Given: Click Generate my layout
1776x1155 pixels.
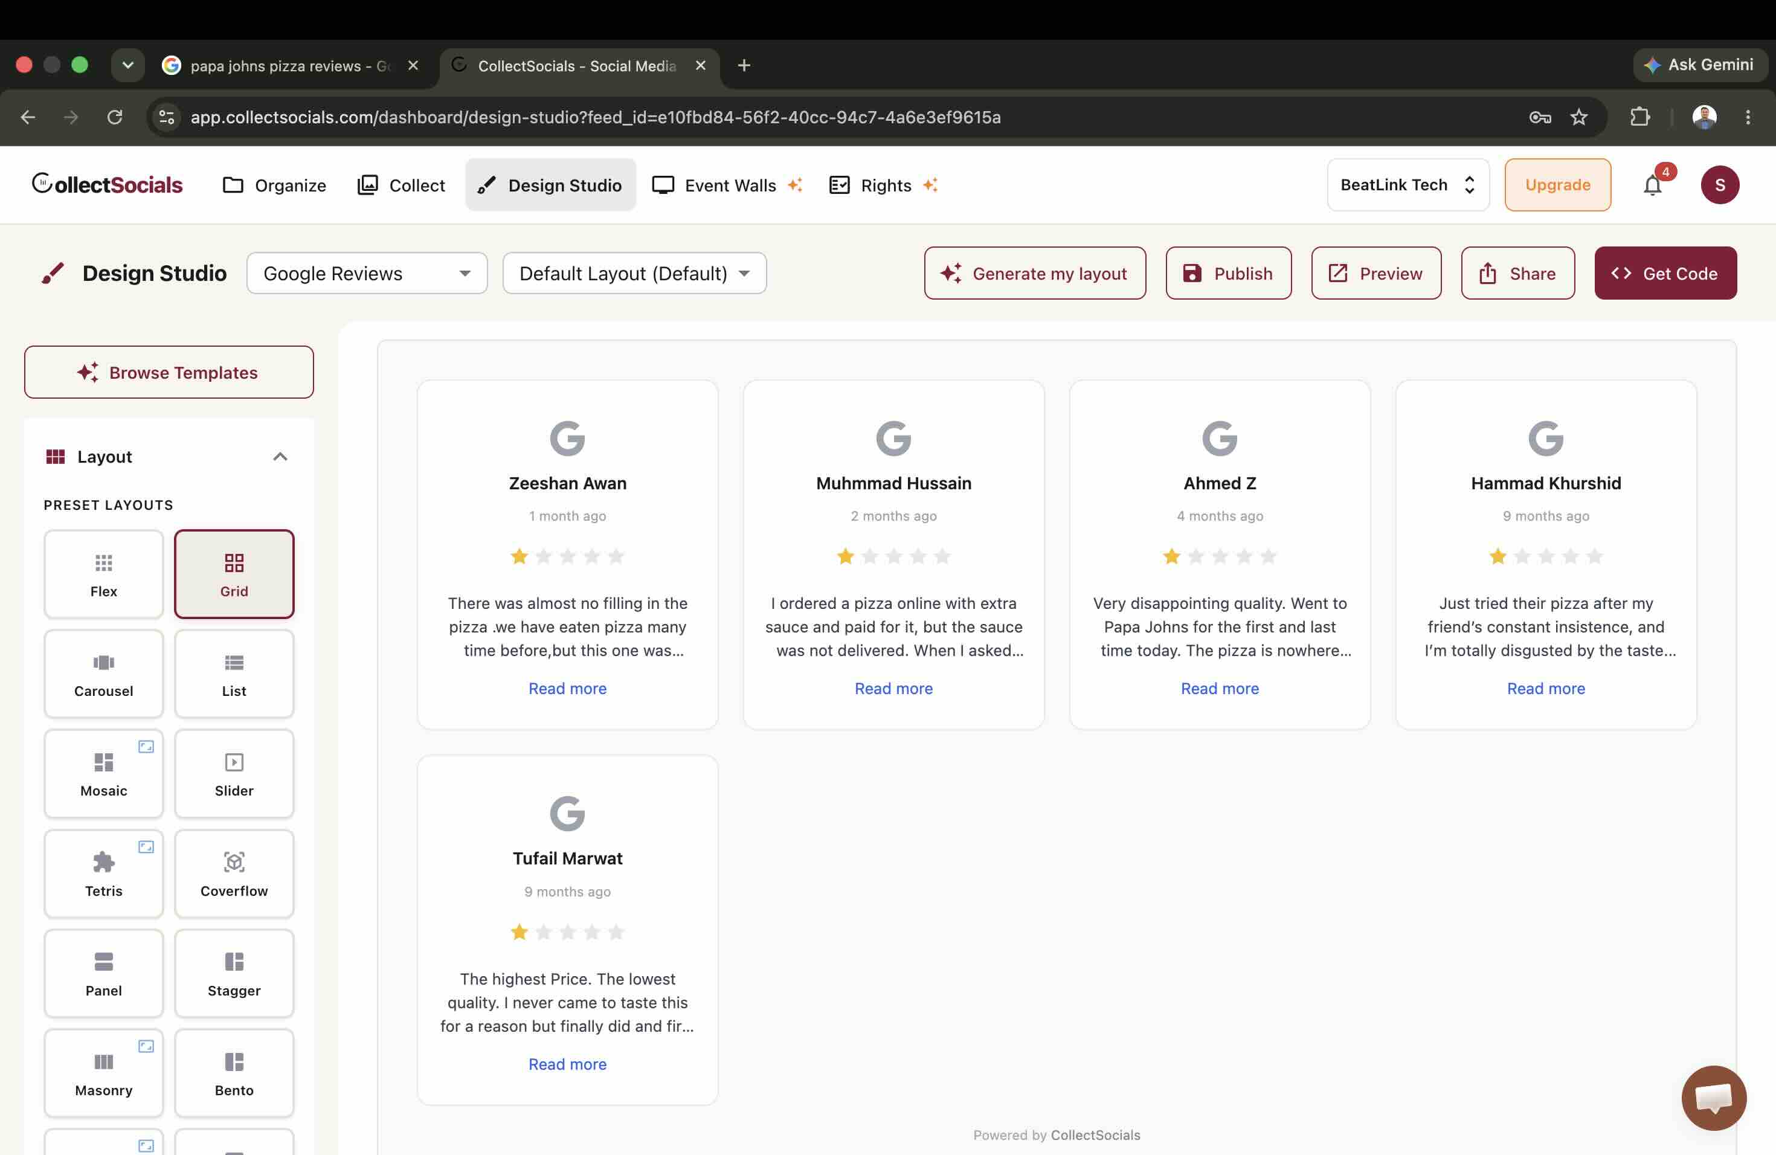Looking at the screenshot, I should point(1035,273).
